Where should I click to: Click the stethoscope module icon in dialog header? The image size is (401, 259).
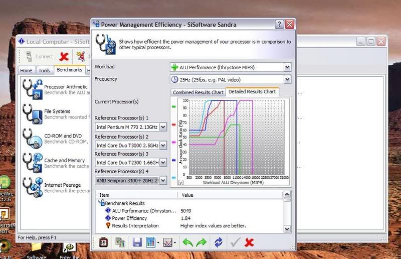coord(105,44)
